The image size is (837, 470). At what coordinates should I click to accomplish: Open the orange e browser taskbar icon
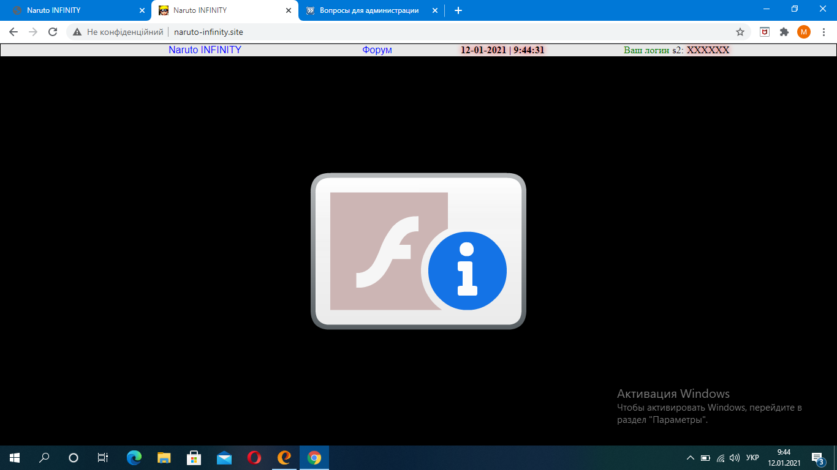click(284, 458)
